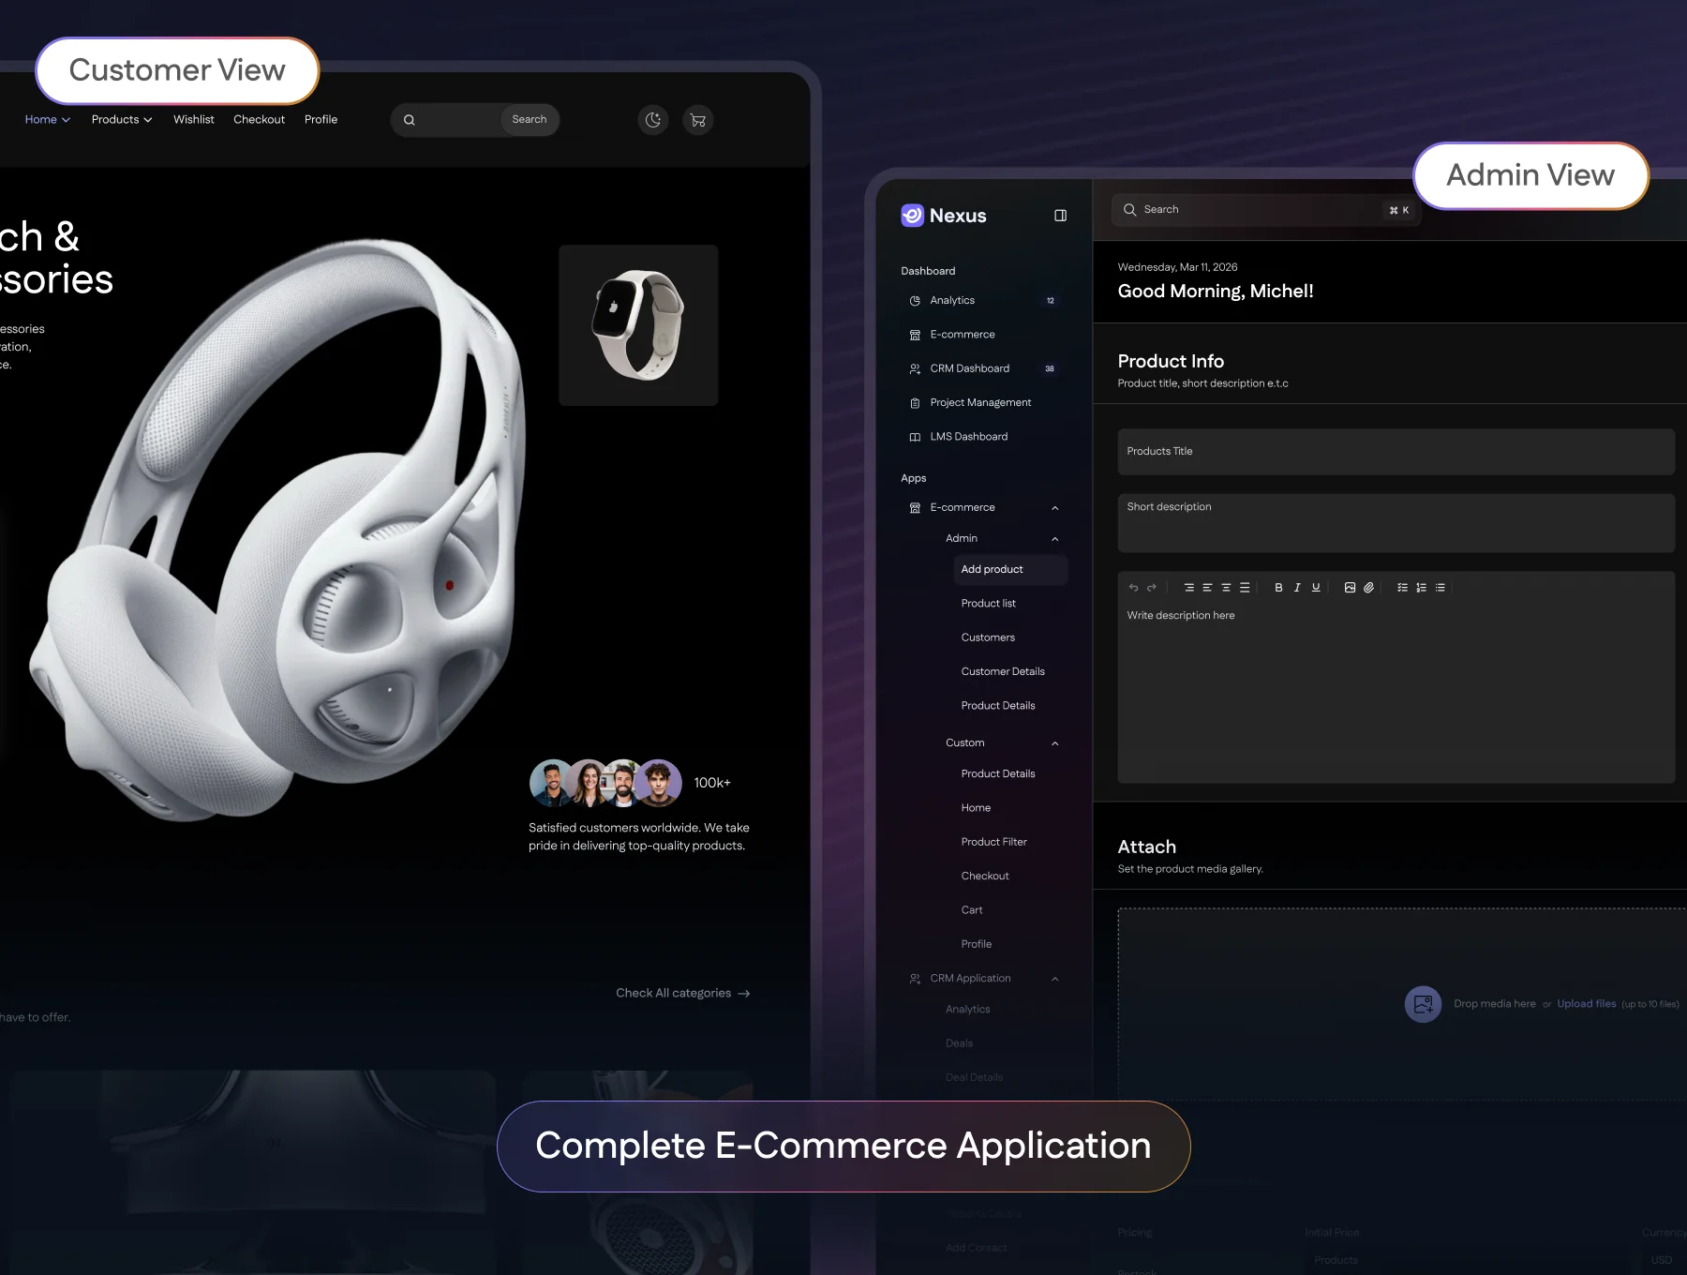Click the Upload files link
Image resolution: width=1687 pixels, height=1275 pixels.
1587,1004
